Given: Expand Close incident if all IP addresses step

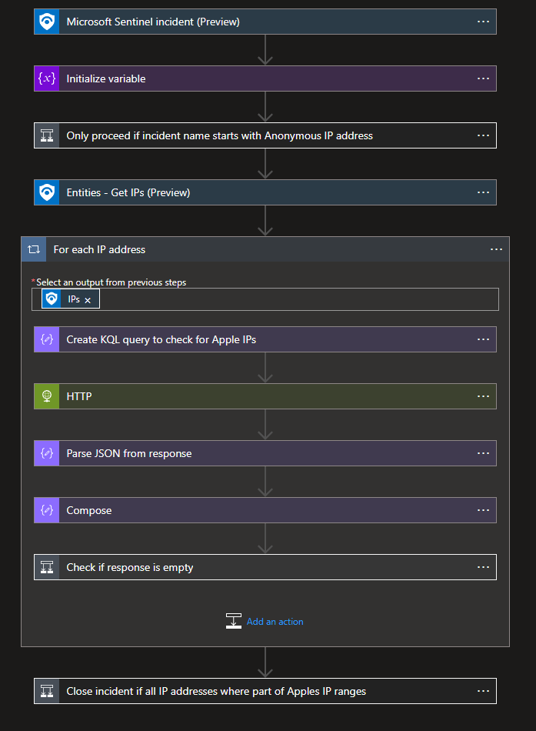Looking at the screenshot, I should (265, 691).
